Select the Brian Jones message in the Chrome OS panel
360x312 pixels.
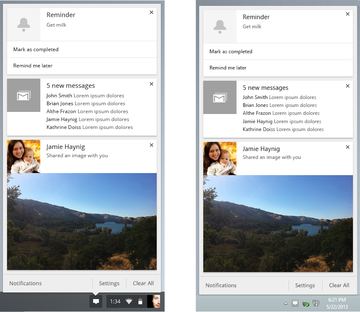click(x=86, y=104)
